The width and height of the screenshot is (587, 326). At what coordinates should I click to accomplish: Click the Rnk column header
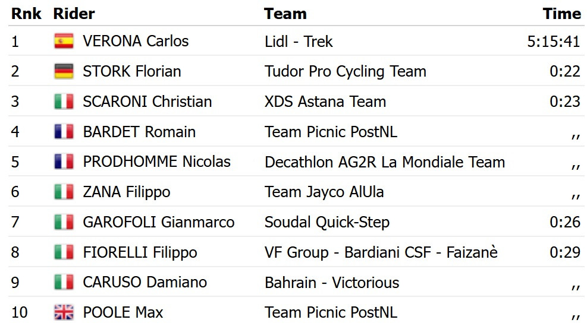tap(26, 14)
